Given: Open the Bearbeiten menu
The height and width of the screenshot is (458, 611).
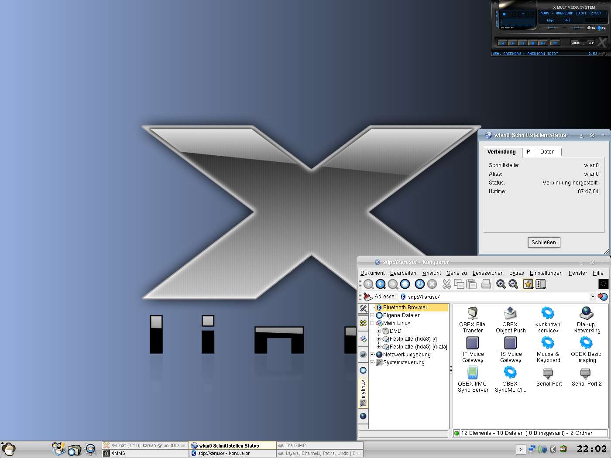Looking at the screenshot, I should tap(403, 273).
